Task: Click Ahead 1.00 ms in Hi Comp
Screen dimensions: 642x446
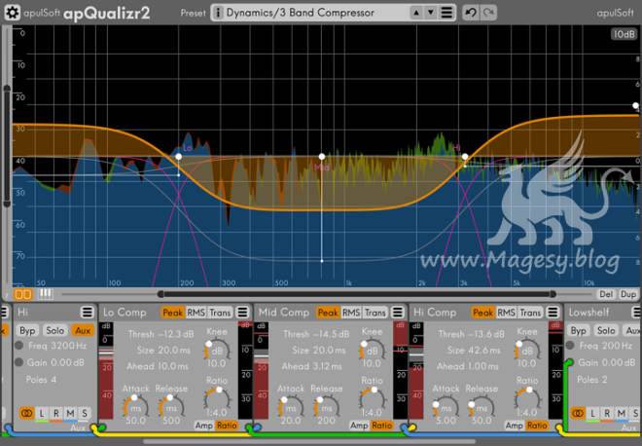Action: [x=467, y=366]
